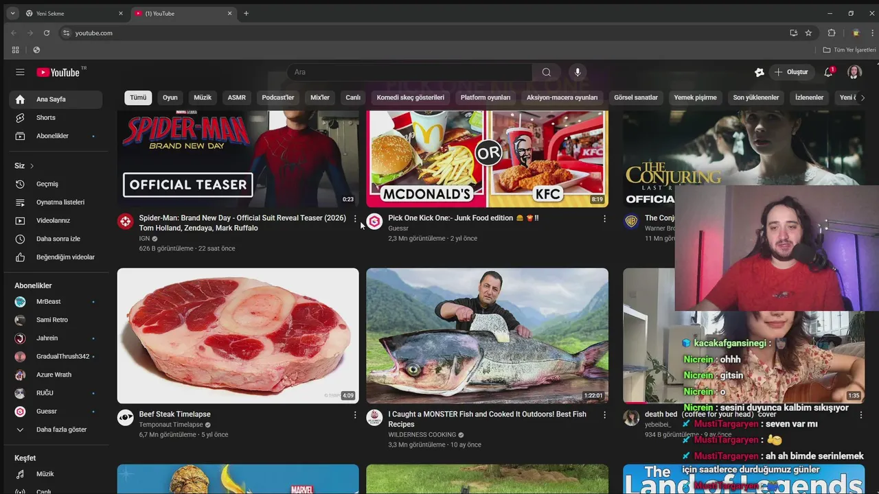
Task: Select İzlenenler chip
Action: 809,97
